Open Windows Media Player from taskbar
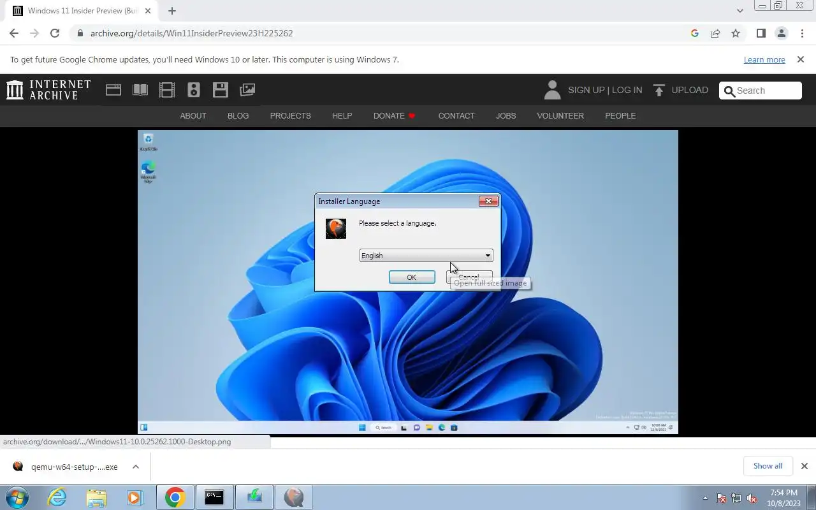 click(x=135, y=497)
